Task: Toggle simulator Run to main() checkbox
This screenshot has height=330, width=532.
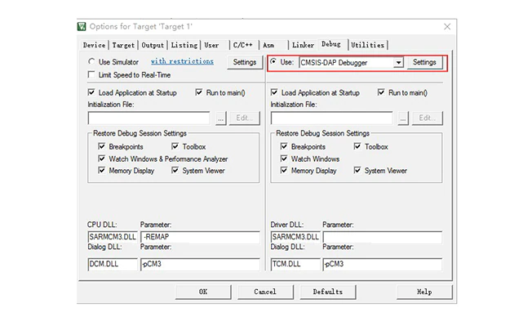Action: point(199,92)
